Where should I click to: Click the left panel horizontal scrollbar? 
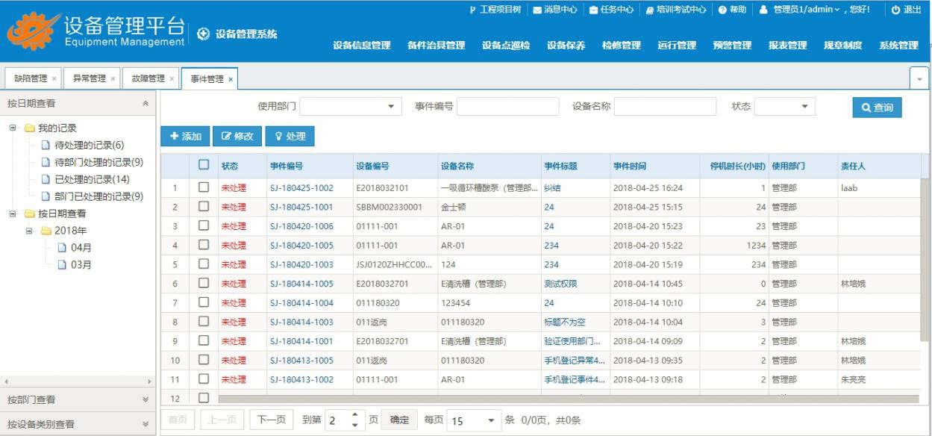point(78,381)
